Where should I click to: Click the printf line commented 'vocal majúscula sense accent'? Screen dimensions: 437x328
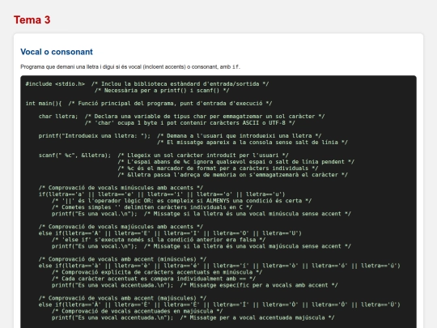pos(202,246)
